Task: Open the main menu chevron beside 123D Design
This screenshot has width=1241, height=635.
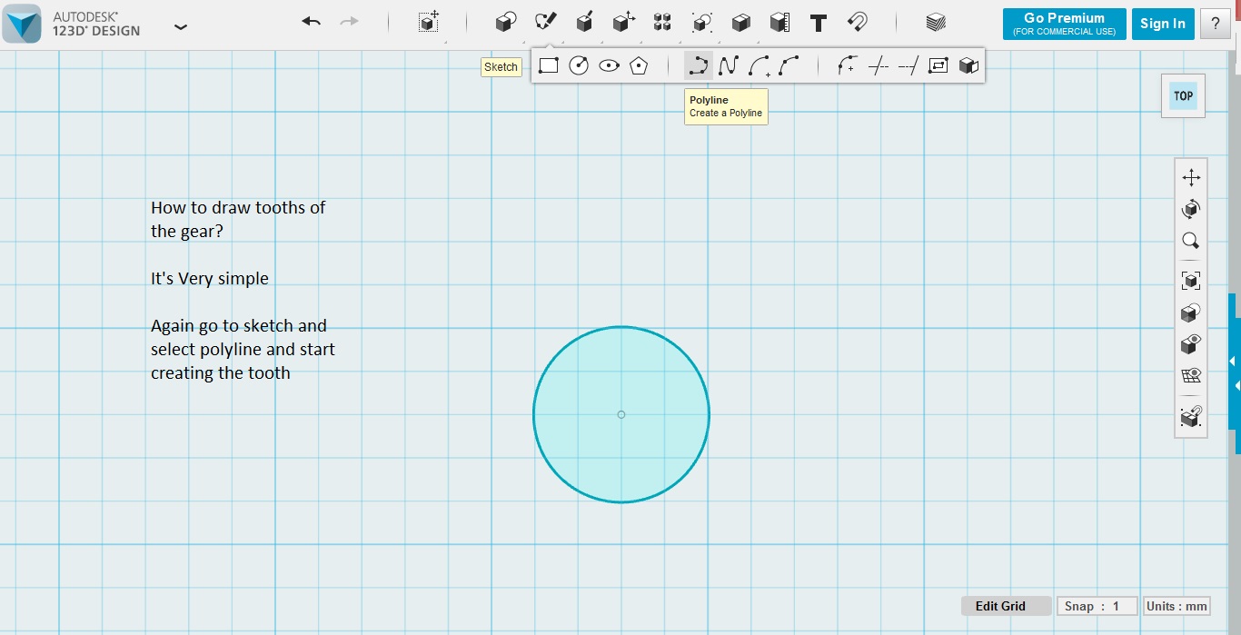Action: 180,27
